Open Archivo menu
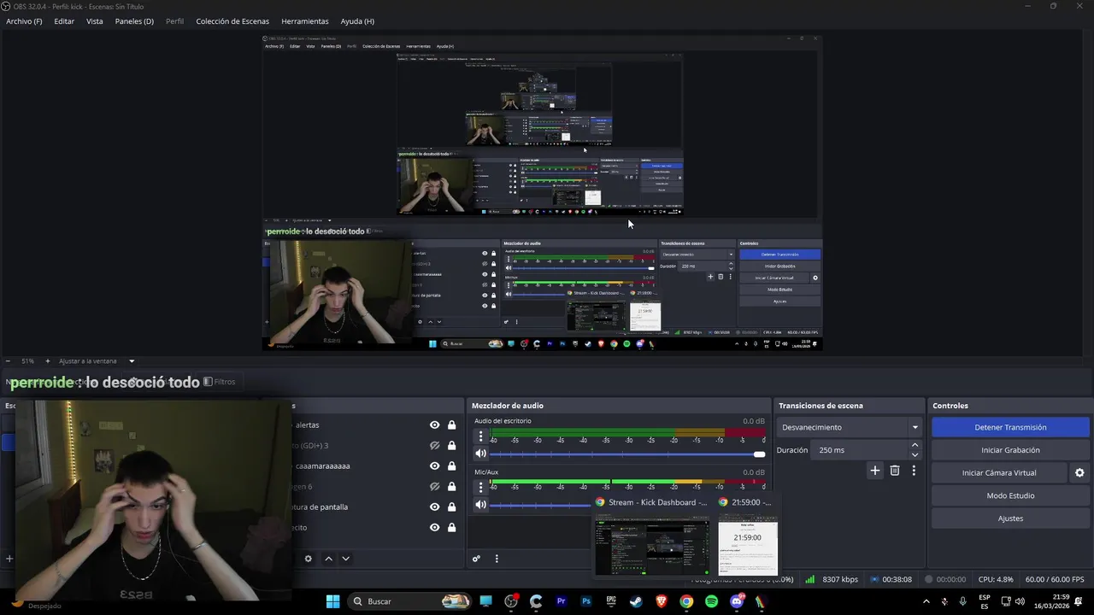This screenshot has width=1094, height=615. coord(24,21)
